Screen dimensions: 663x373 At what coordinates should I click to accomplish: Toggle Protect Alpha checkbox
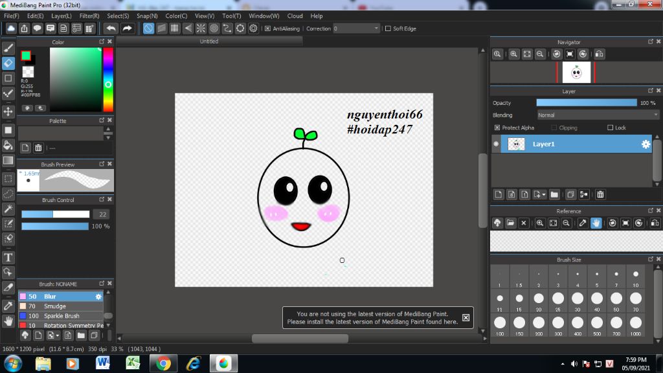tap(497, 128)
